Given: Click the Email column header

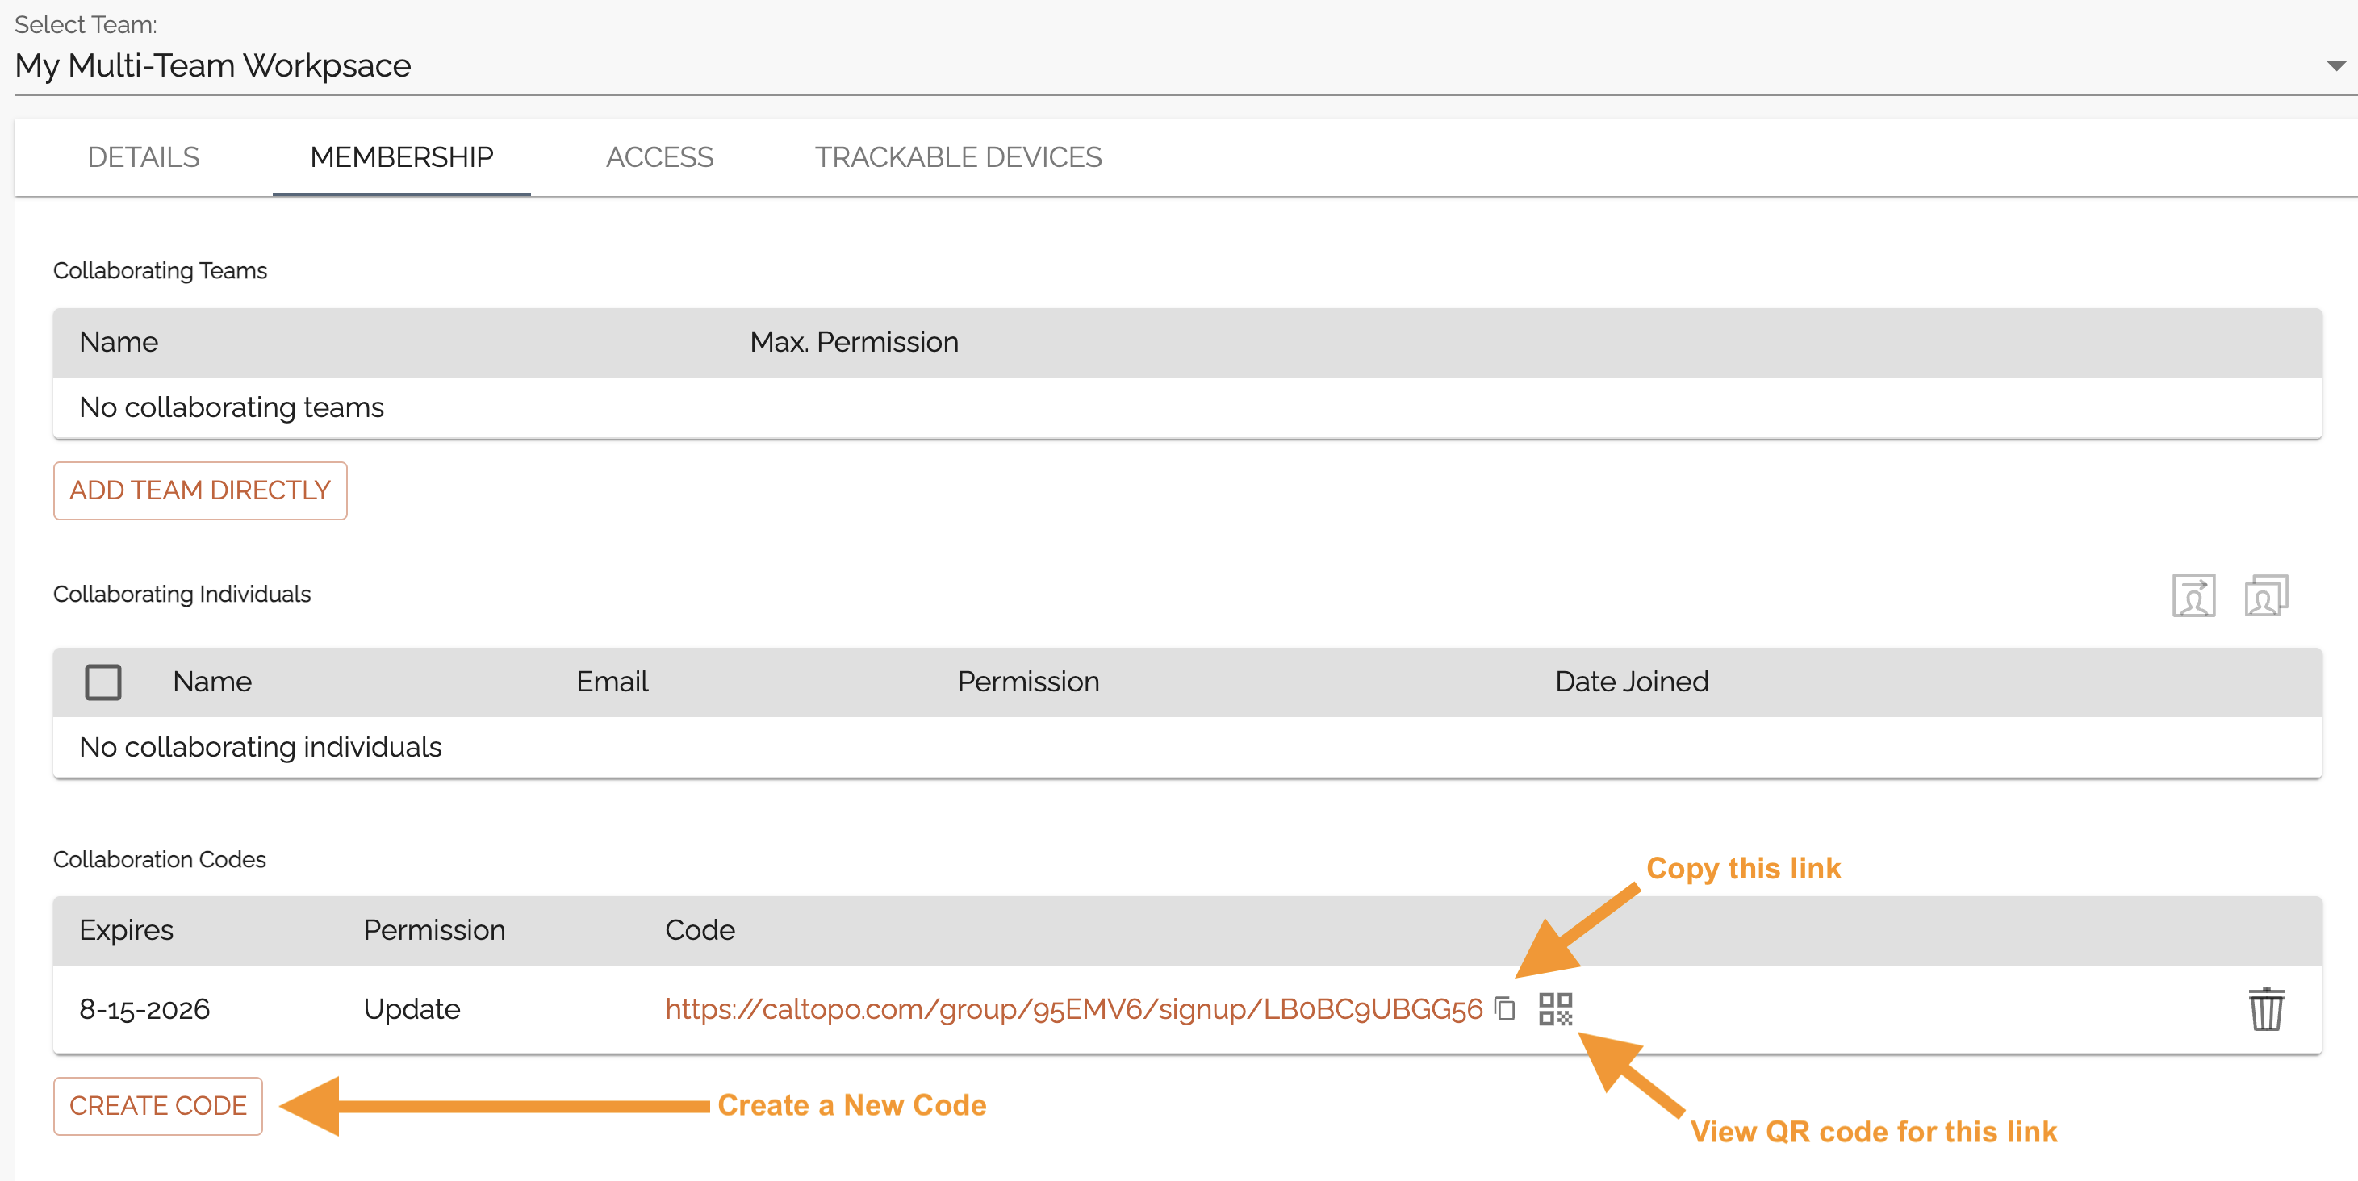Looking at the screenshot, I should click(x=612, y=682).
